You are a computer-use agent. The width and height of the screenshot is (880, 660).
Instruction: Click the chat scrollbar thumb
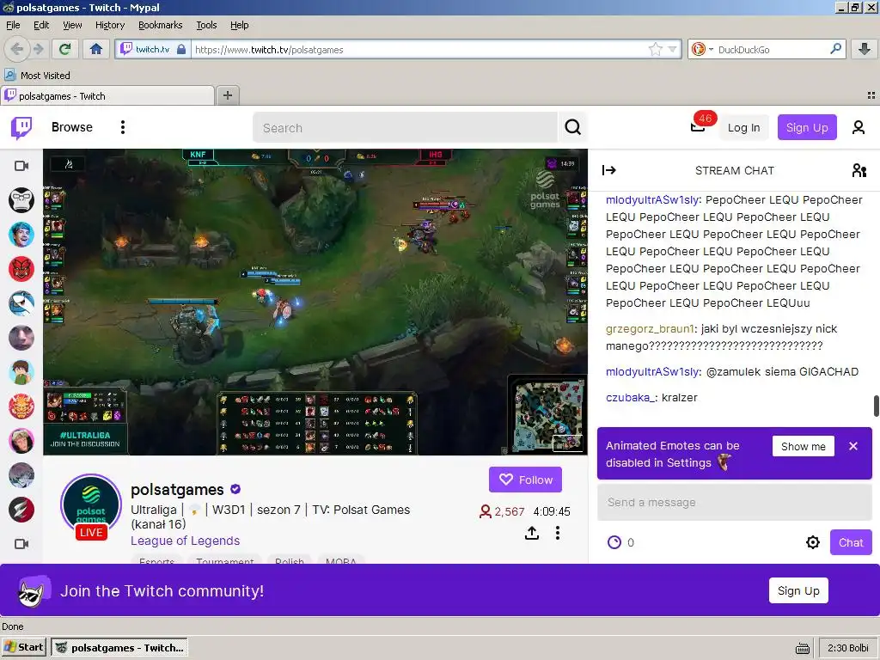[876, 406]
